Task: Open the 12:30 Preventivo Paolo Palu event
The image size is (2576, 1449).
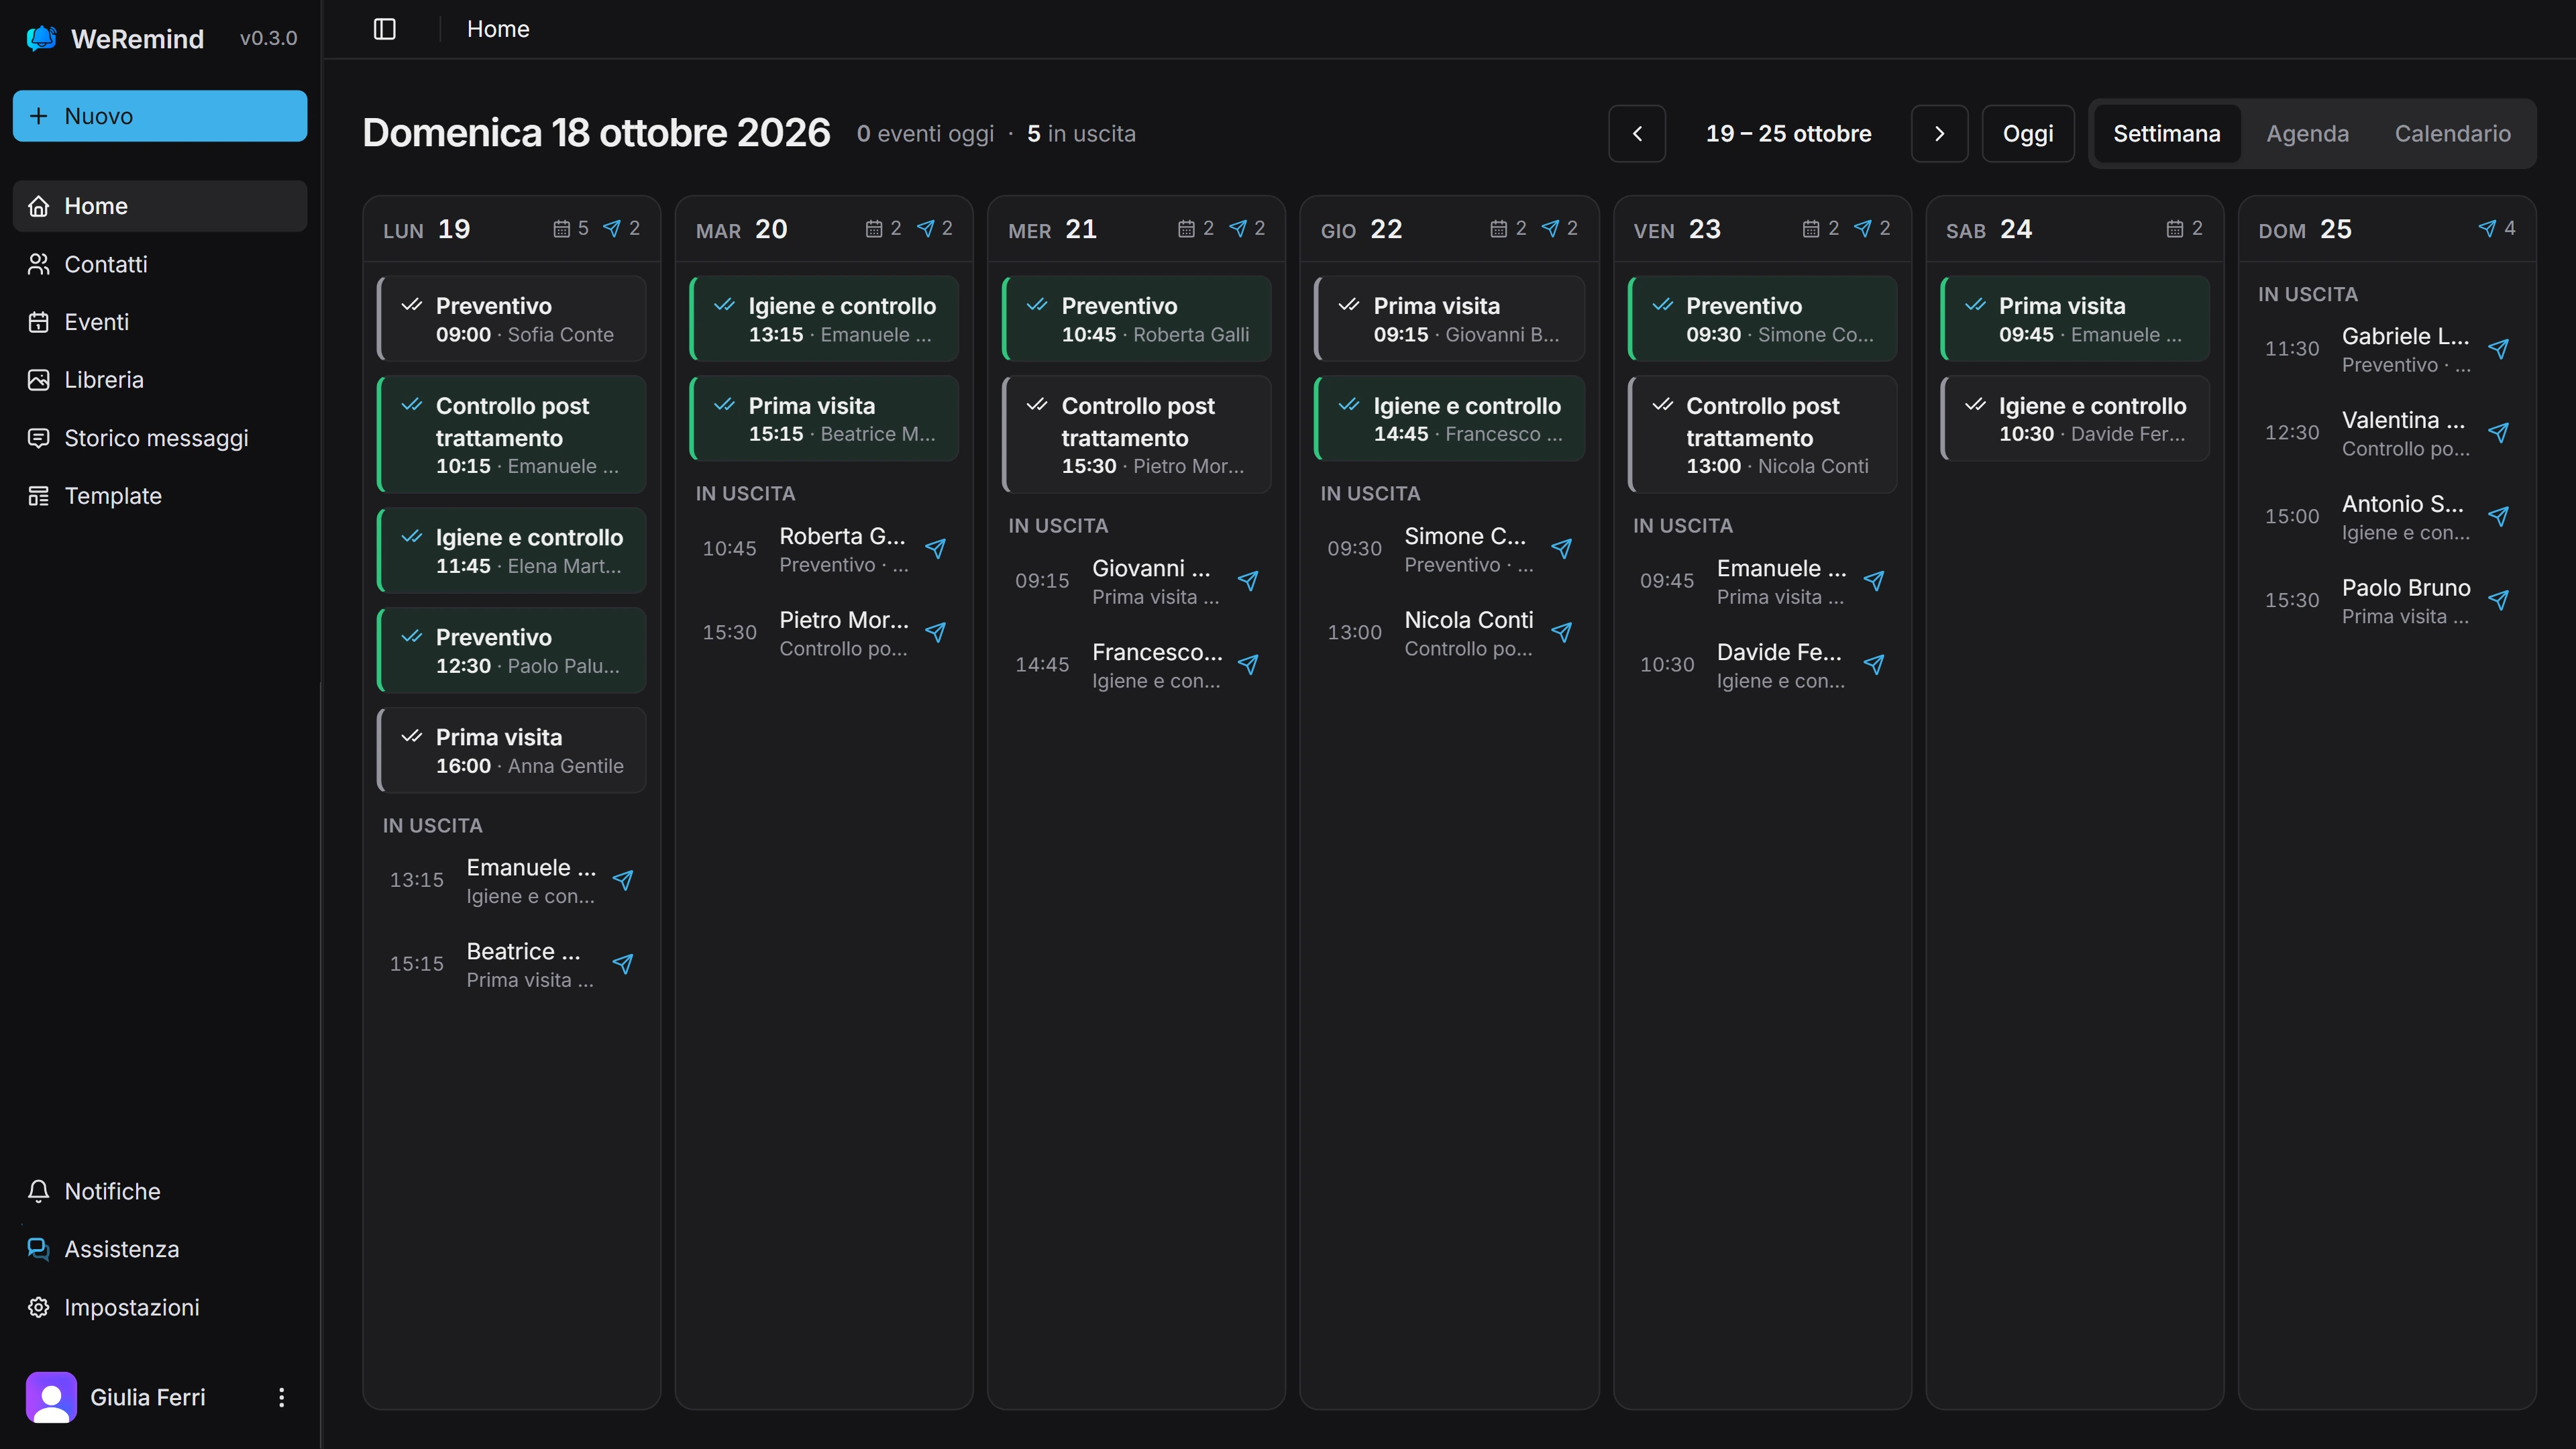Action: click(511, 650)
